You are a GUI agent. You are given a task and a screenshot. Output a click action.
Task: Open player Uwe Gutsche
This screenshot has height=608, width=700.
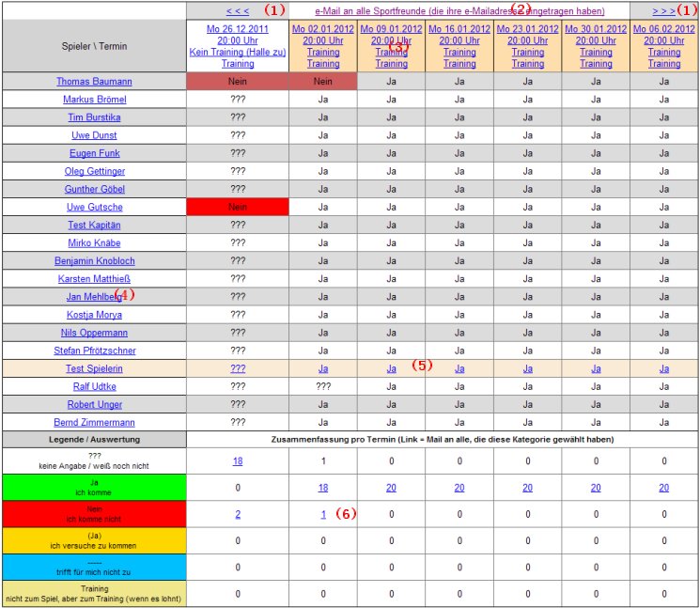pos(95,207)
